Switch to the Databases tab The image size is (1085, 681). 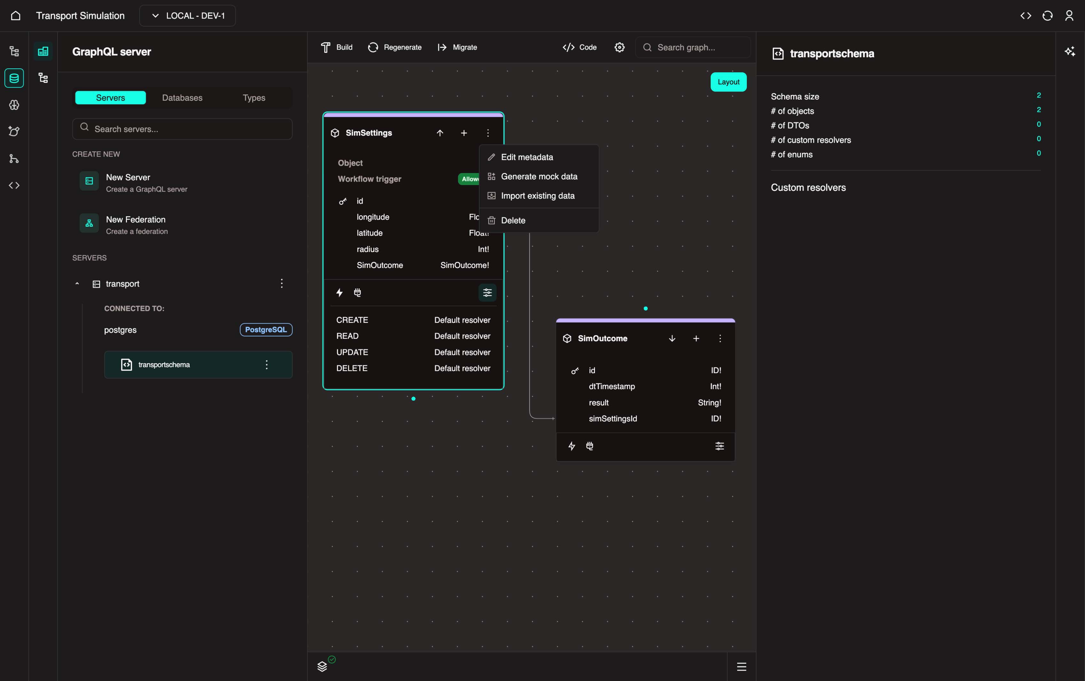click(182, 98)
